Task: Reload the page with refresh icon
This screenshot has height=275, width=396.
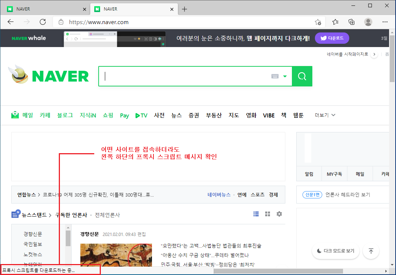Action: tap(43, 22)
